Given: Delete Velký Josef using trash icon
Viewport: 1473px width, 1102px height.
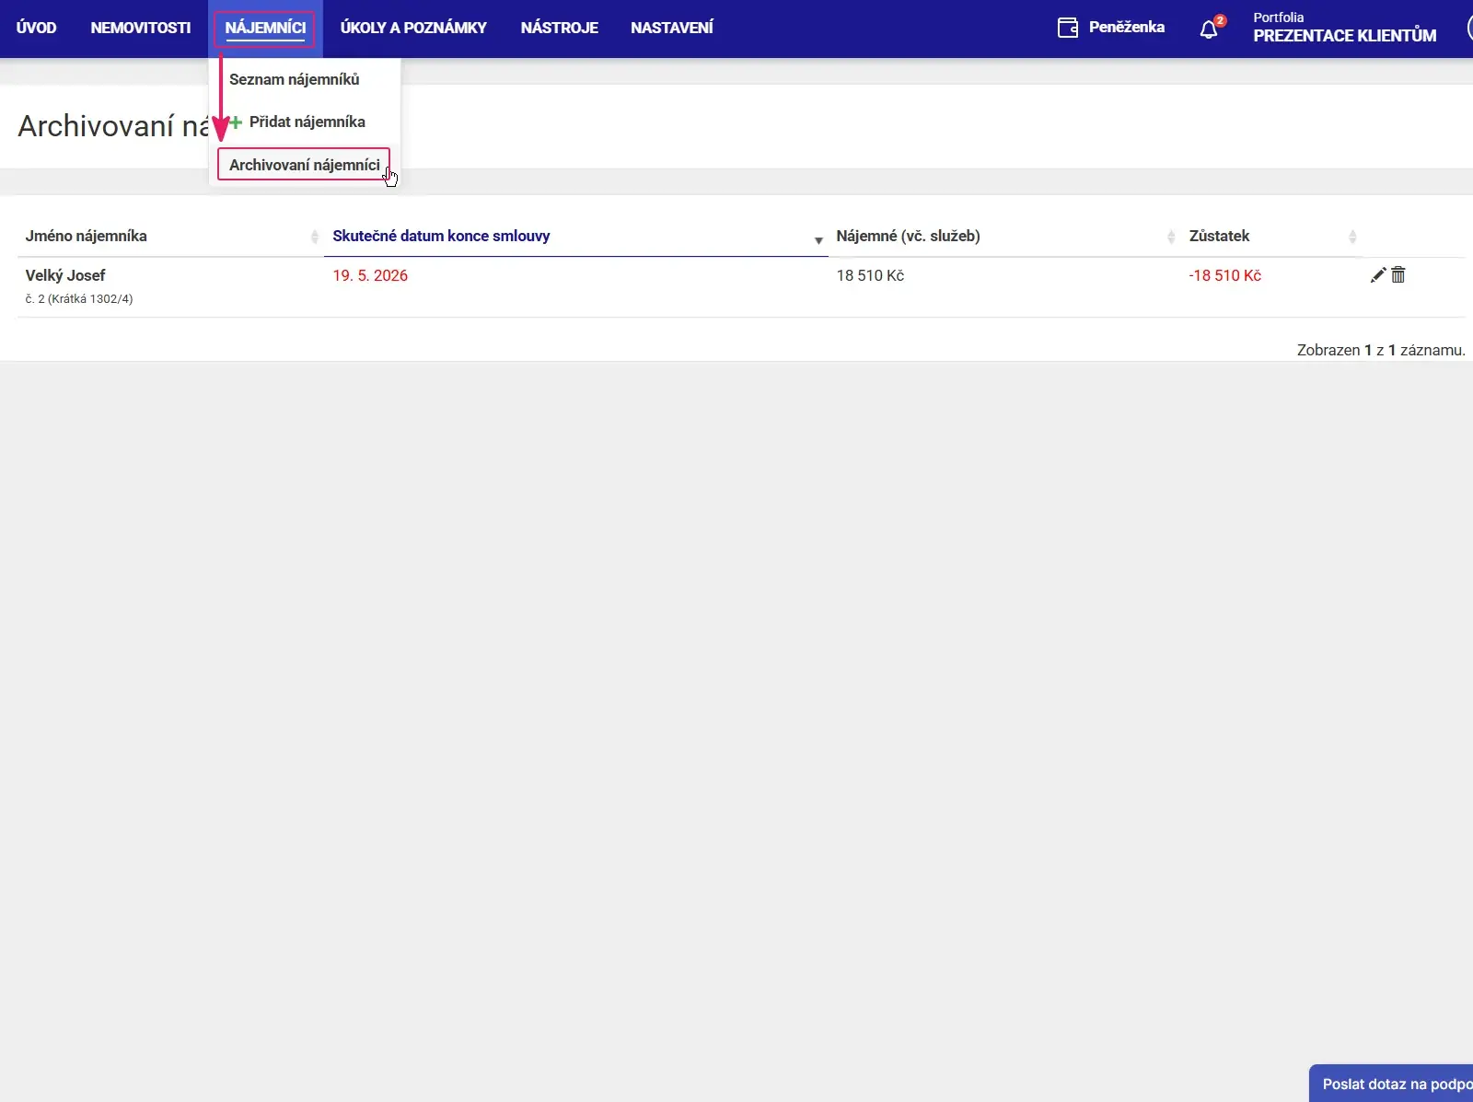Looking at the screenshot, I should 1398,274.
